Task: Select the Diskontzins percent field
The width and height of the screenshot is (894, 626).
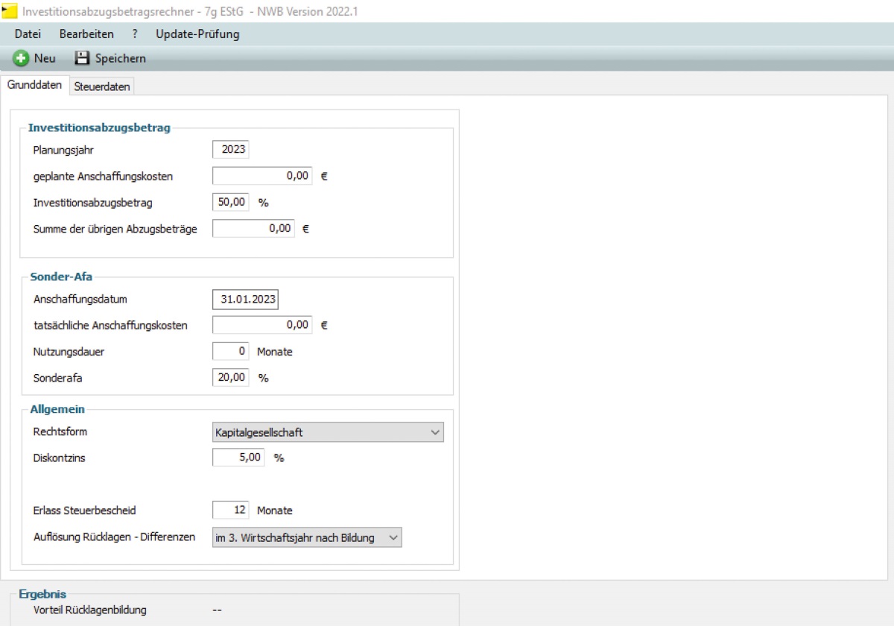Action: [238, 458]
